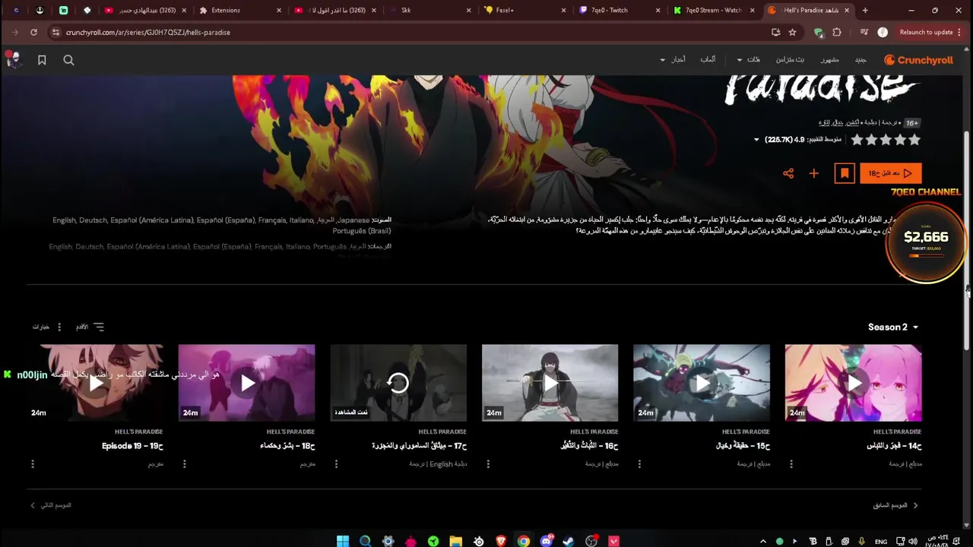The image size is (973, 547).
Task: Open the user profile avatar menu
Action: click(x=12, y=59)
